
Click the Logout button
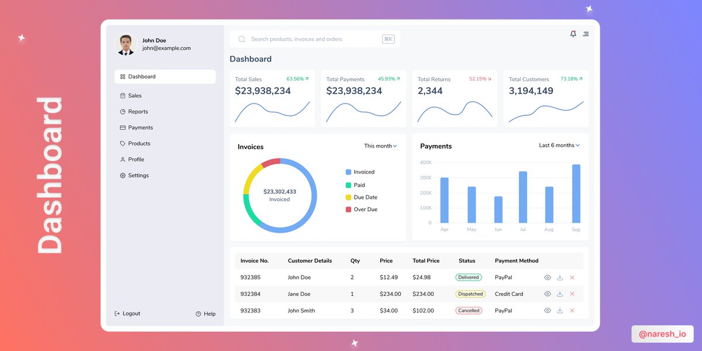pyautogui.click(x=127, y=314)
